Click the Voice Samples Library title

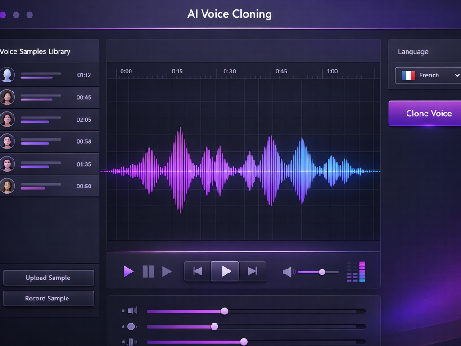pyautogui.click(x=35, y=51)
